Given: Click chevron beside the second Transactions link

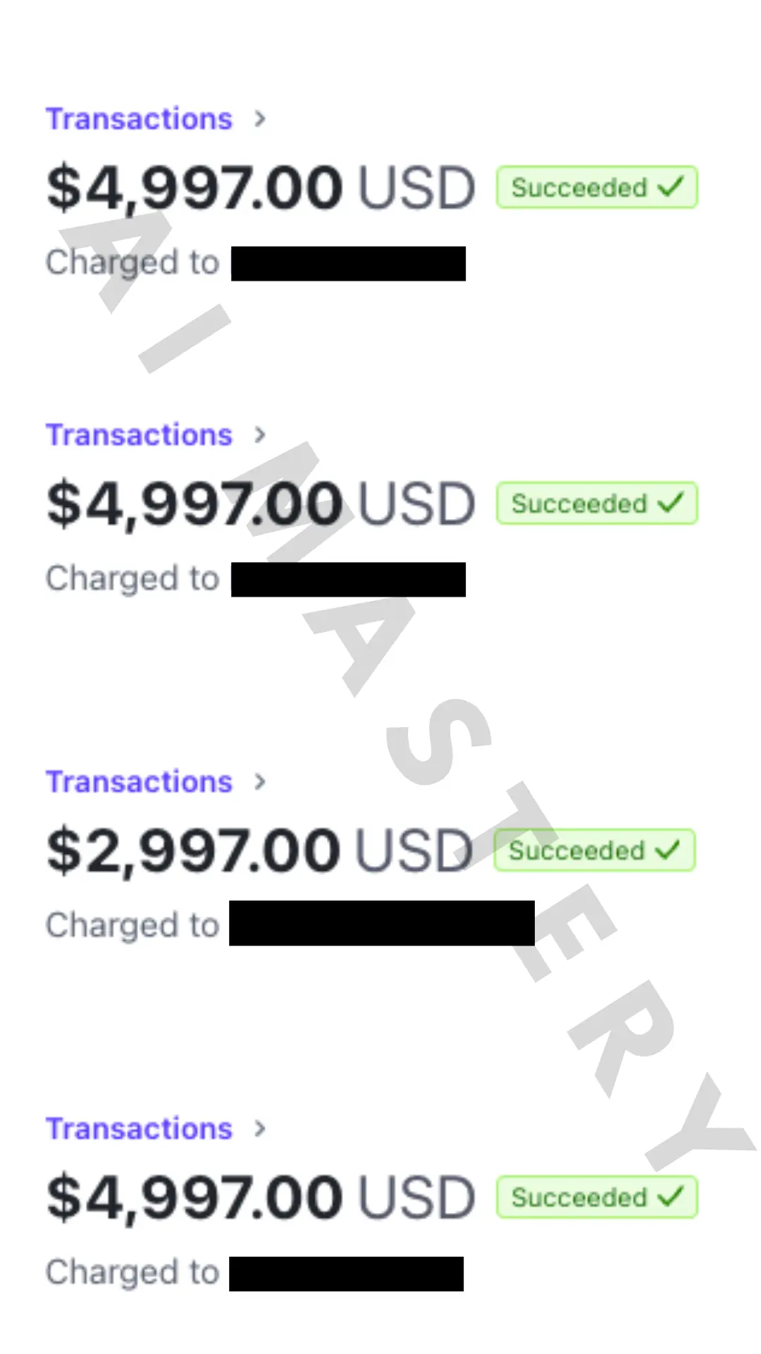Looking at the screenshot, I should 260,435.
